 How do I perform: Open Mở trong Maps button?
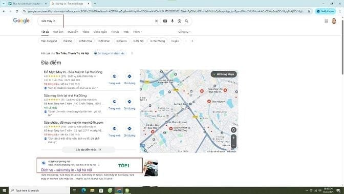tap(224, 74)
